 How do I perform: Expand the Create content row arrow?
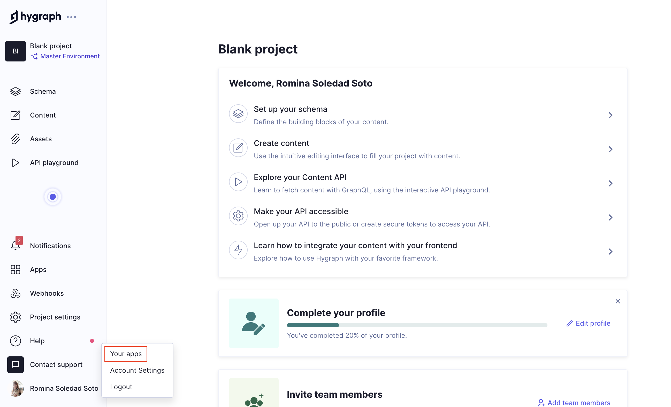pyautogui.click(x=610, y=149)
